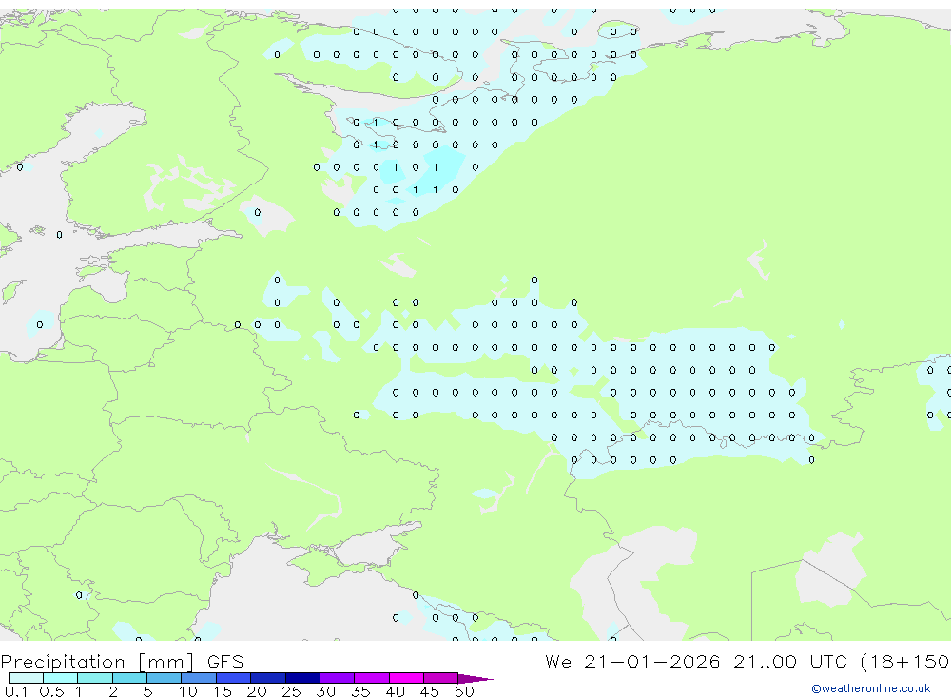Click the legend label "30"
The height and width of the screenshot is (697, 951).
click(326, 691)
